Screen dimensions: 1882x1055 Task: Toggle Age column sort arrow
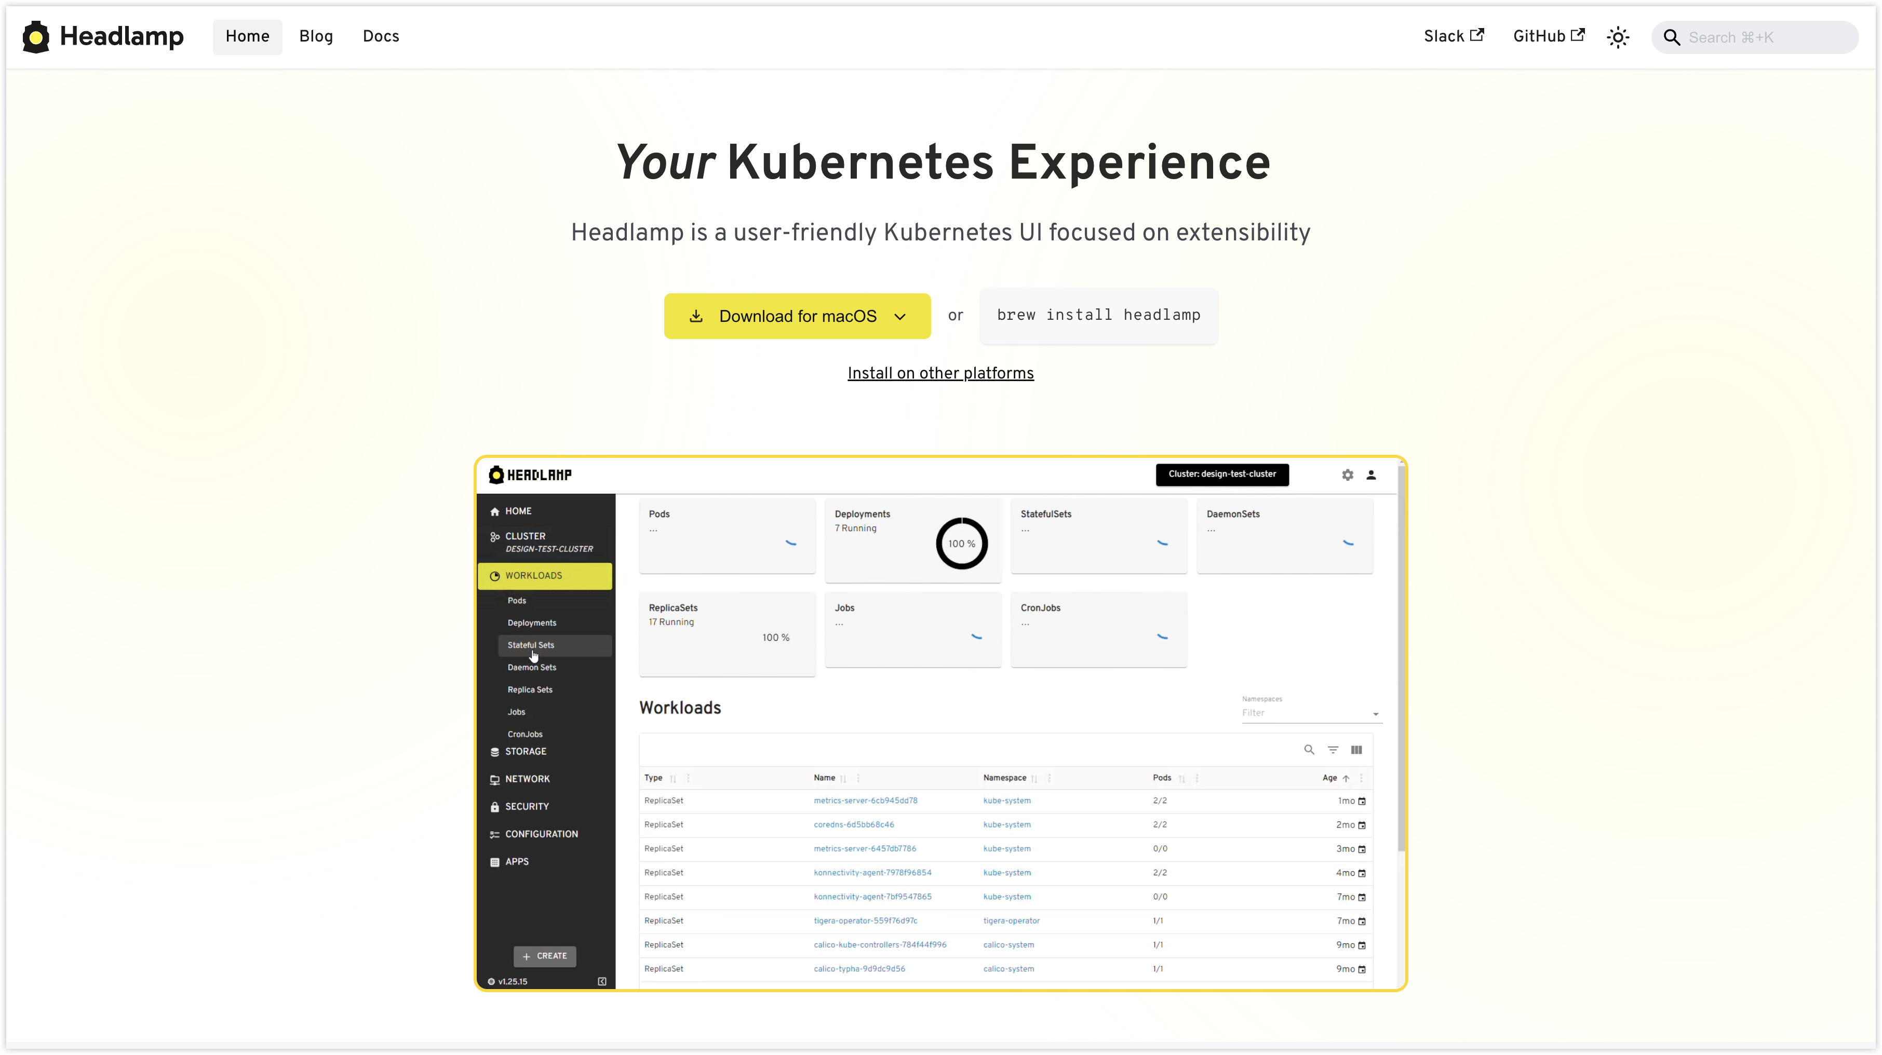point(1346,779)
